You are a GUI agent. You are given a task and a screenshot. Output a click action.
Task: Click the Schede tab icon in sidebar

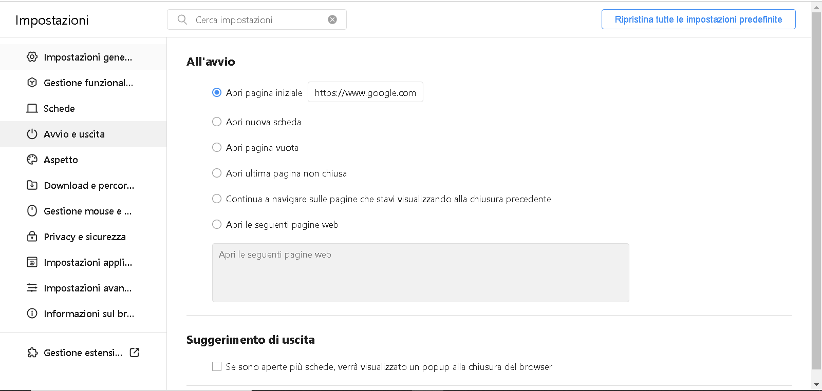point(32,108)
